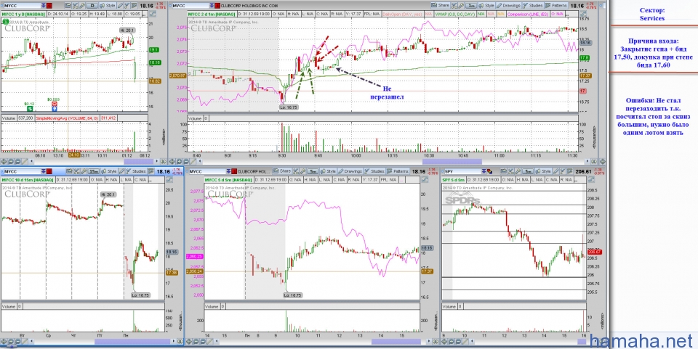698x349 pixels.
Task: Open the 15m timeframe selector
Action: pyautogui.click(x=94, y=172)
